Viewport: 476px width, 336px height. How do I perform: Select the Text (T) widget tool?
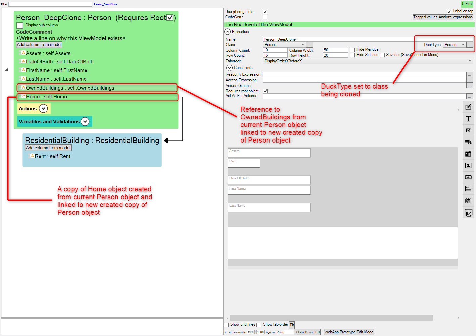(468, 119)
